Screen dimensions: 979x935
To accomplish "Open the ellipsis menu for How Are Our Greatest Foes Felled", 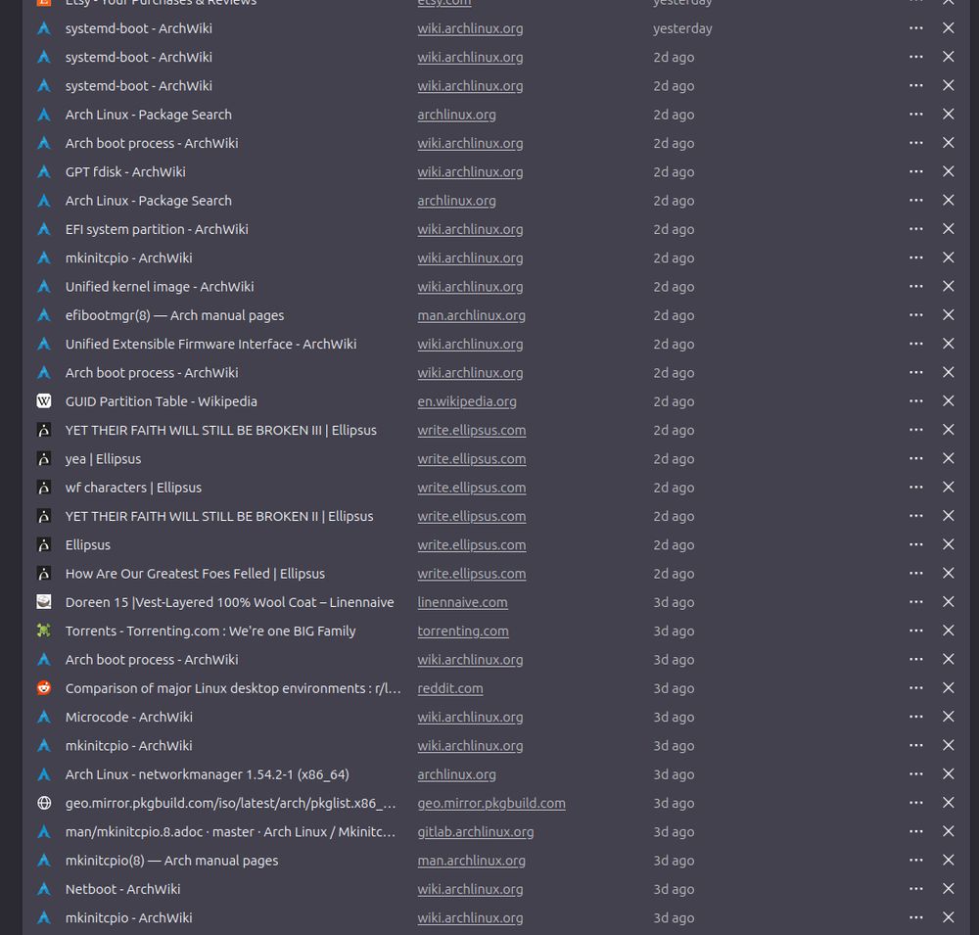I will pyautogui.click(x=916, y=574).
